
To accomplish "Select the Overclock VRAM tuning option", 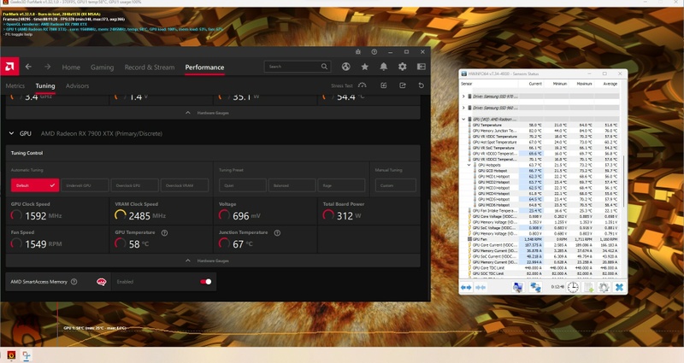I will point(184,185).
